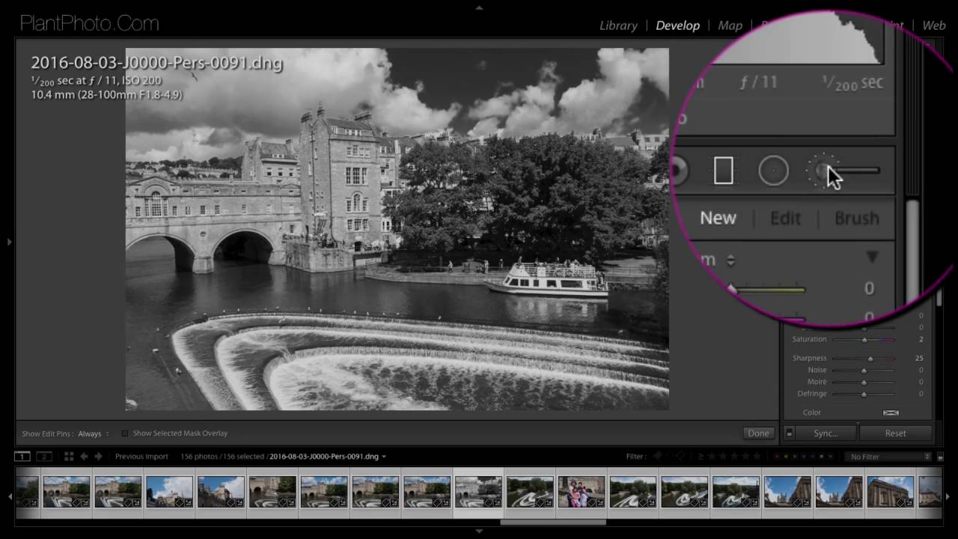Open the No Filter preset dropdown
Screen dimensions: 958x539
pos(888,457)
